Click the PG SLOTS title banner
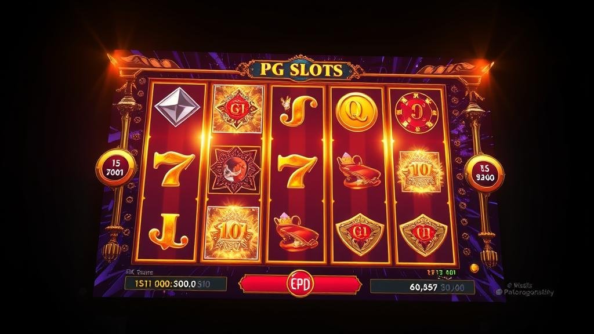 click(300, 70)
